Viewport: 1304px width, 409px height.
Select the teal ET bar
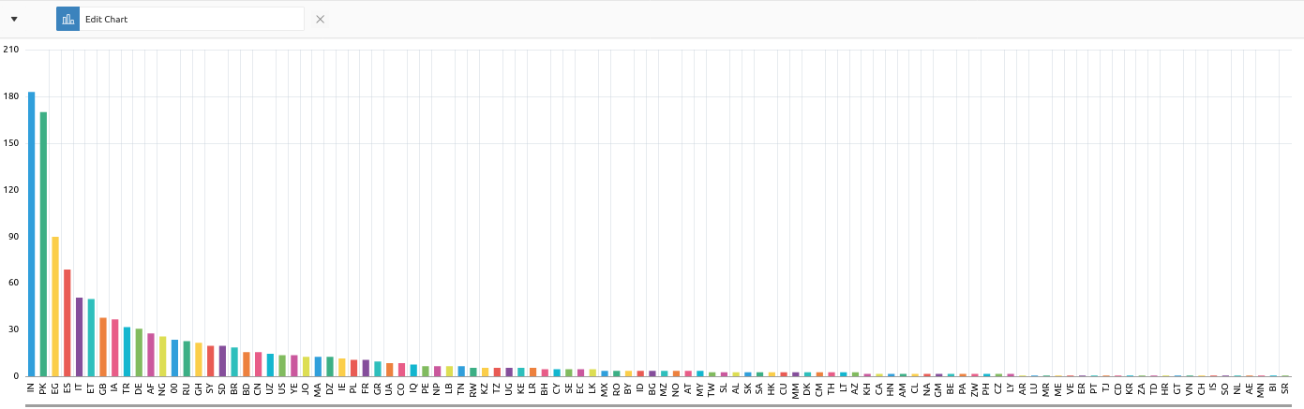(x=91, y=338)
